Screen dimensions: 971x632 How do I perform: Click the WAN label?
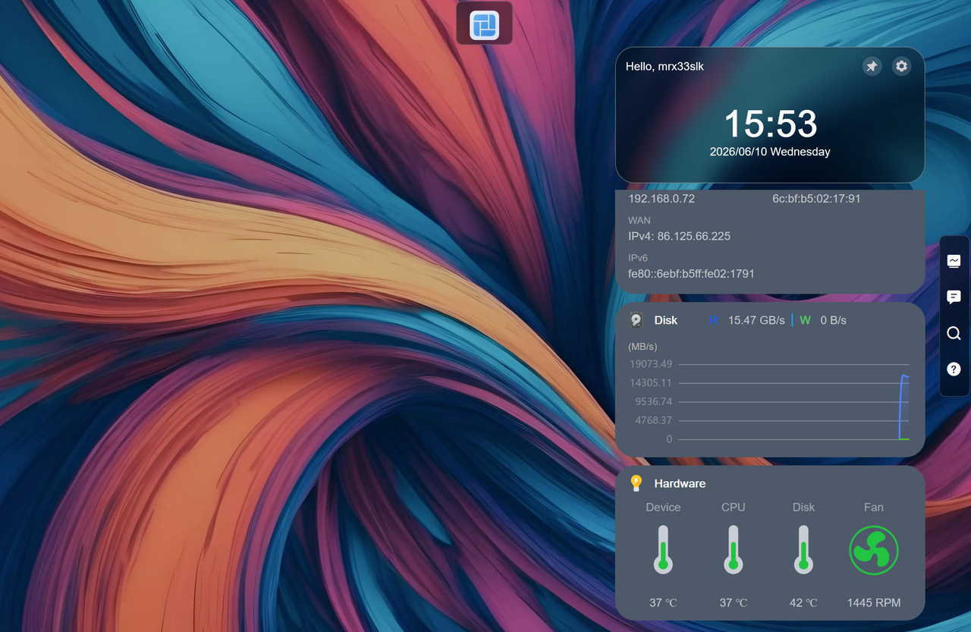tap(639, 220)
